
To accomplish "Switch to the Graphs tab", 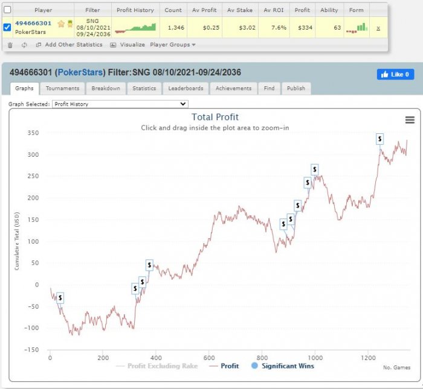I will [24, 88].
